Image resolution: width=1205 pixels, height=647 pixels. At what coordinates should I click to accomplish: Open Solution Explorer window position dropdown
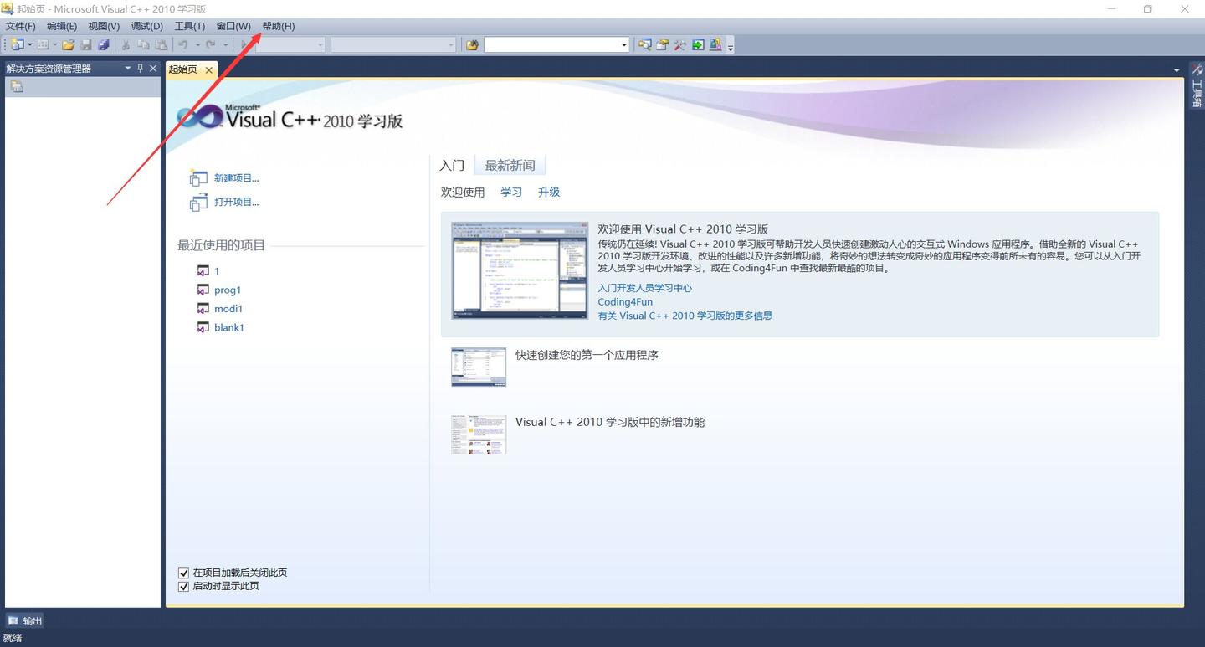click(128, 69)
